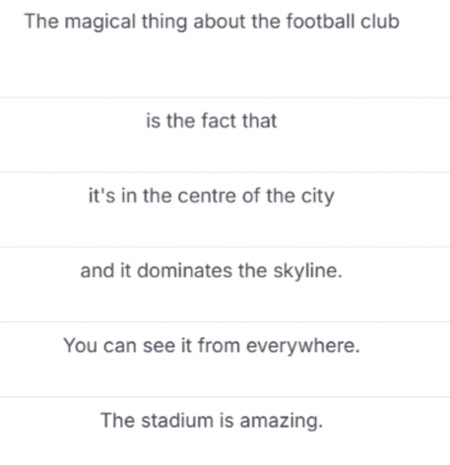Image resolution: width=450 pixels, height=465 pixels.
Task: Click the word 'centre' in third line
Action: click(207, 196)
